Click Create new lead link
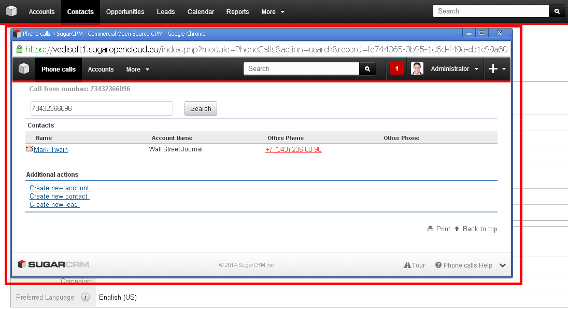The height and width of the screenshot is (309, 568). pos(54,205)
